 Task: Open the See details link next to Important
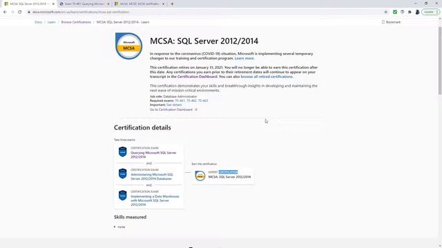coord(174,105)
